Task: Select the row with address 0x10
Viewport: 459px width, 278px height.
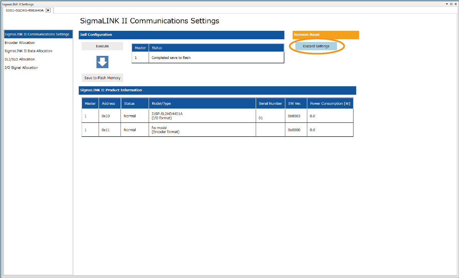Action: point(217,116)
